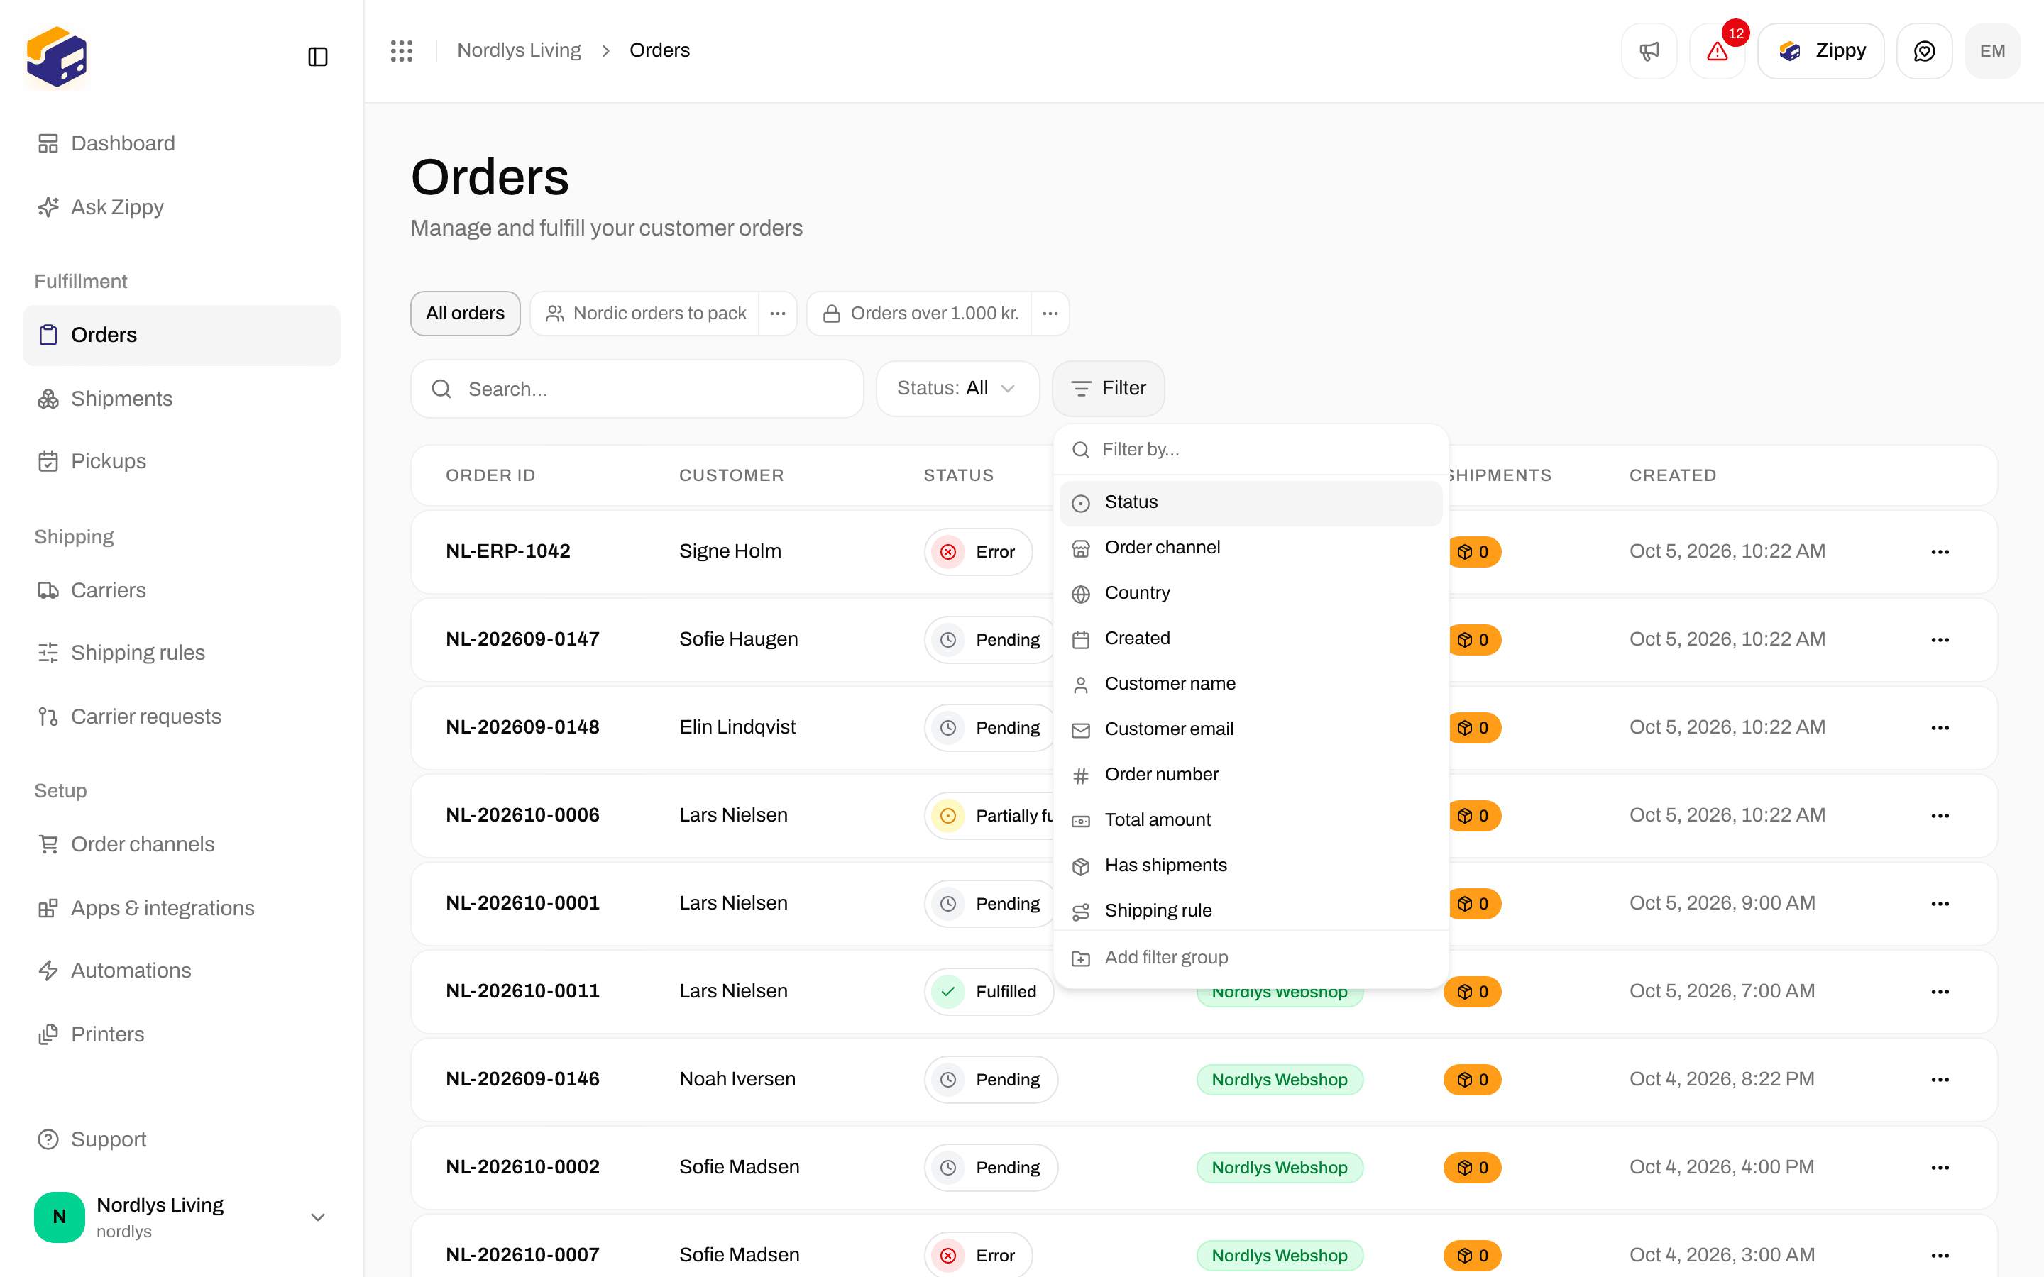Open Pickups in sidebar
The image size is (2044, 1277).
182,461
